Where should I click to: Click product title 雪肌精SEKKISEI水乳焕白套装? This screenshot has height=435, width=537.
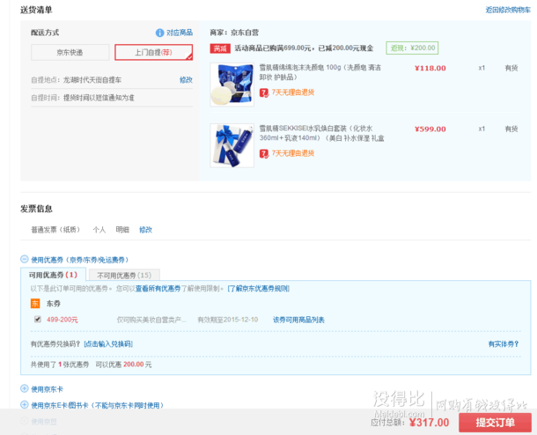[321, 133]
